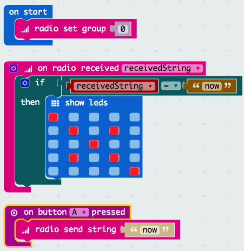Screen dimensions: 244x251
Task: Toggle the center LED in the grid
Action: [94, 144]
